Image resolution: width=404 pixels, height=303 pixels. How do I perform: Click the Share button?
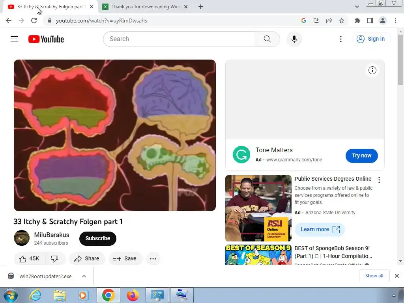pos(87,258)
